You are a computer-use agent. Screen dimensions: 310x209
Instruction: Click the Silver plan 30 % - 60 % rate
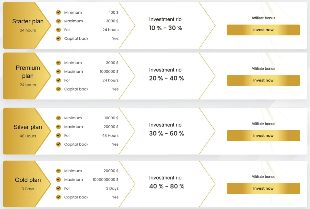[167, 134]
